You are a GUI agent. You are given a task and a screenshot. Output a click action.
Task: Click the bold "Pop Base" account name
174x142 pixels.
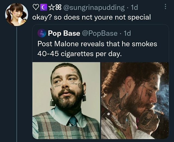click(64, 33)
